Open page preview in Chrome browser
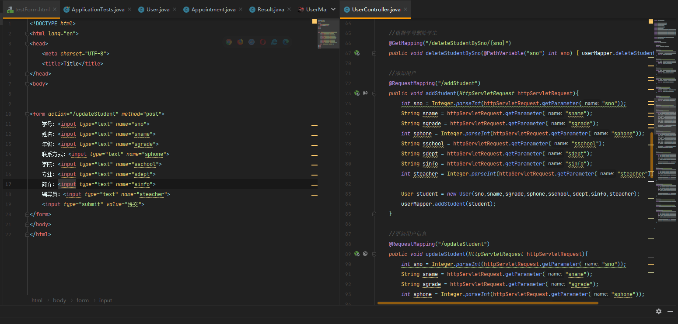The width and height of the screenshot is (678, 324). pyautogui.click(x=229, y=42)
